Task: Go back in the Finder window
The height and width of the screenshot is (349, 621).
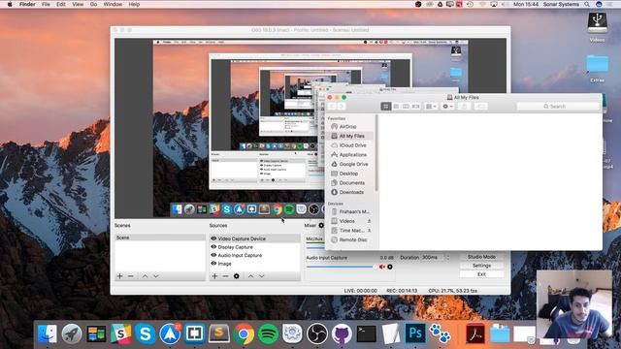Action: click(332, 106)
